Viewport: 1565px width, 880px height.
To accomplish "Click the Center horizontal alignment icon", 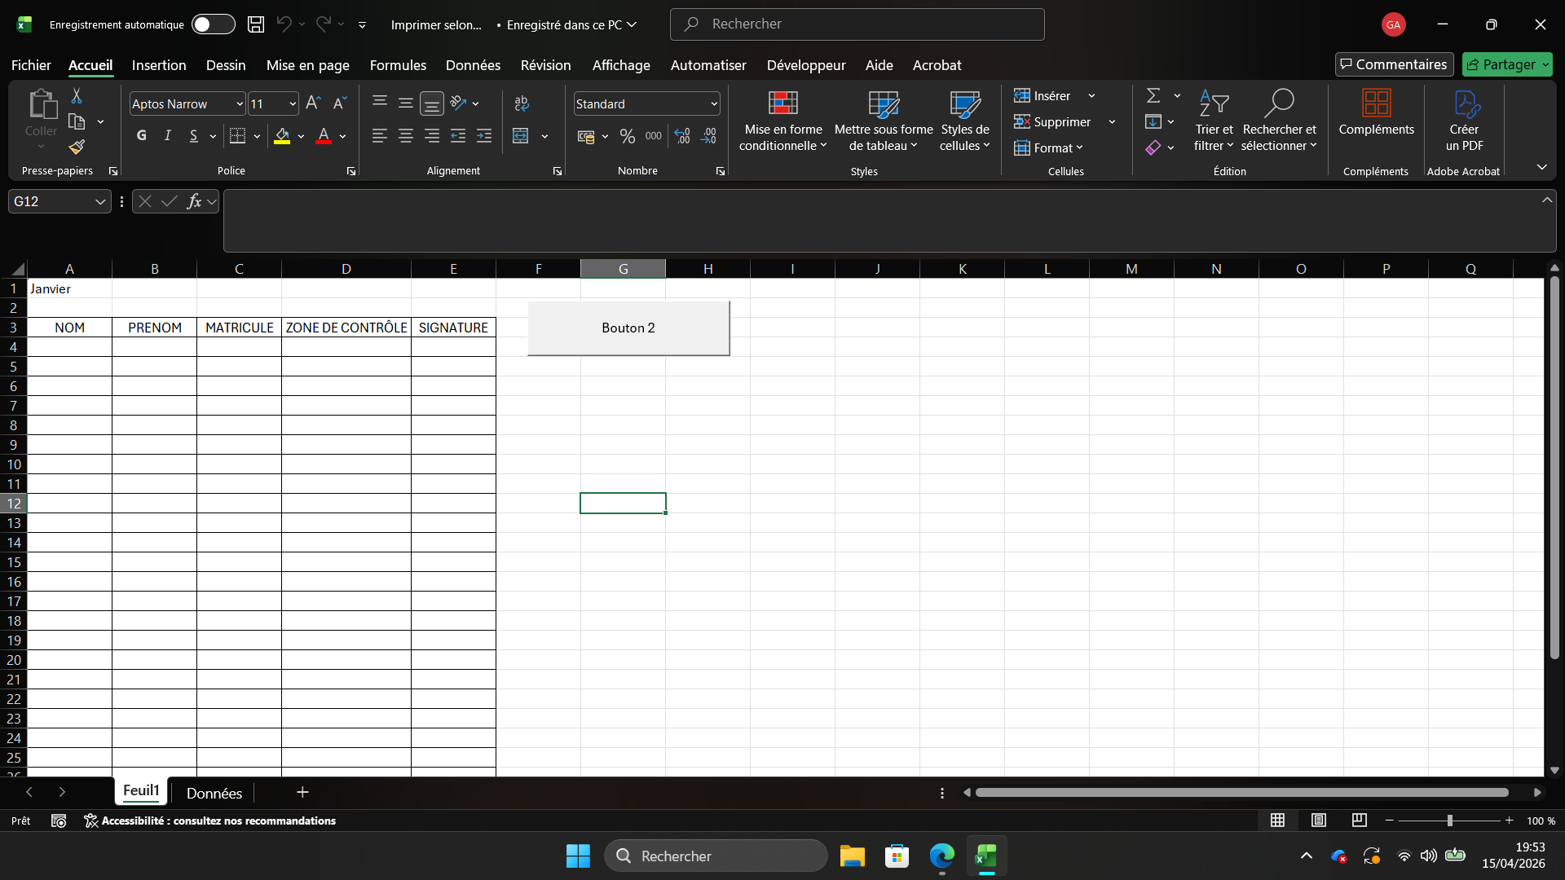I will (x=406, y=136).
